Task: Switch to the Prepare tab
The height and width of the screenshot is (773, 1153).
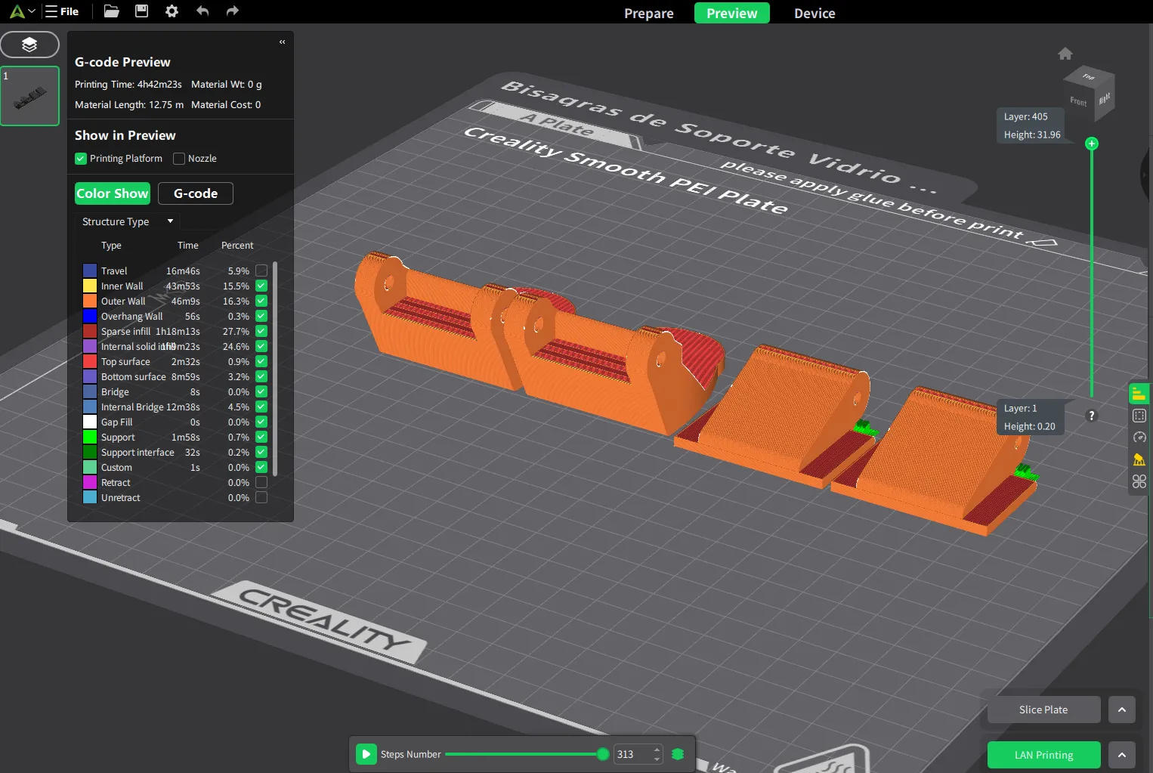Action: 649,13
